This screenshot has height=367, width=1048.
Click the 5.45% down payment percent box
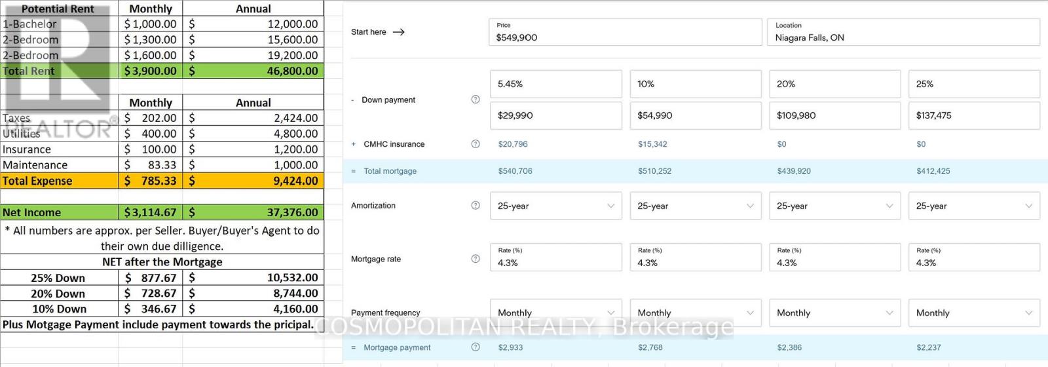click(x=555, y=84)
